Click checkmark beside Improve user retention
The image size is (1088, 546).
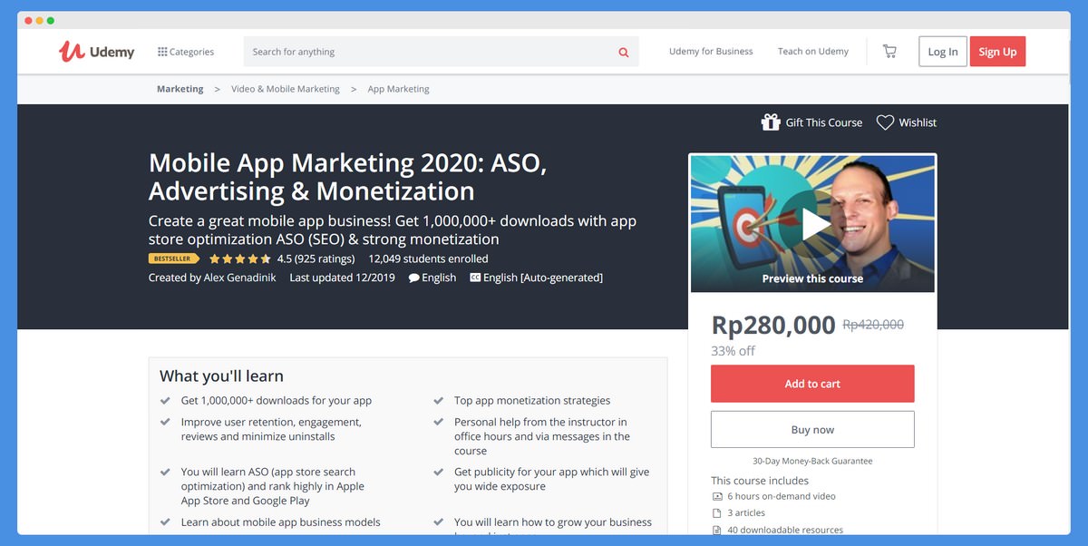(165, 422)
